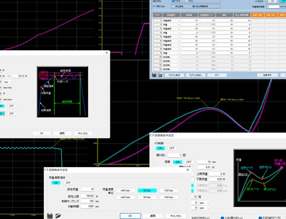Close the load speed settings dialog

[187, 170]
